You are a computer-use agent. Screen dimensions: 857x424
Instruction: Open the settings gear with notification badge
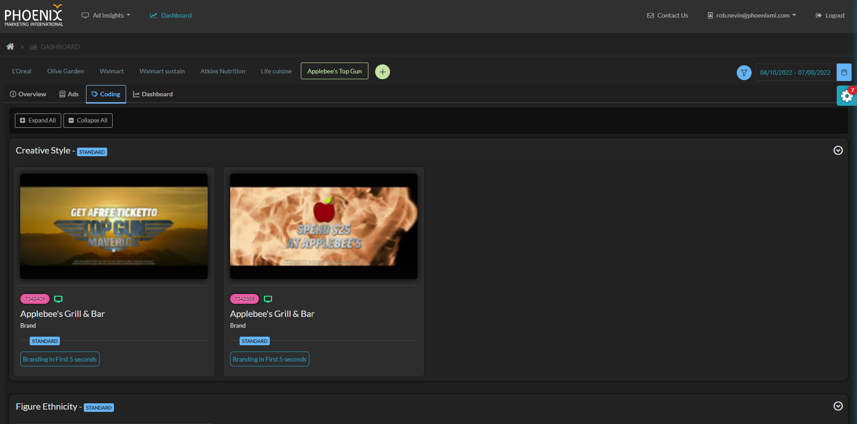[x=847, y=96]
